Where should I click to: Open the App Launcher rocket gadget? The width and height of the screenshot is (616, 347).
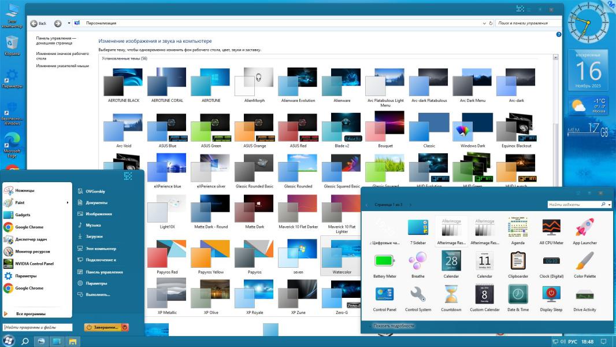(x=584, y=228)
